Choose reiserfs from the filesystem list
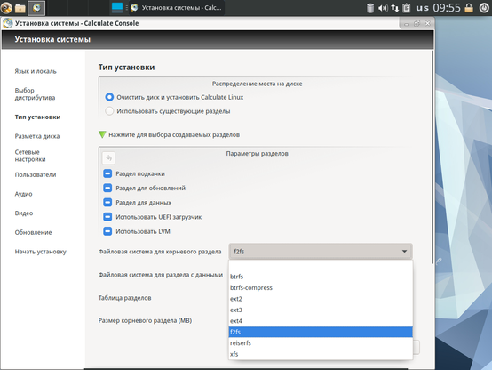The height and width of the screenshot is (370, 492). coord(321,342)
